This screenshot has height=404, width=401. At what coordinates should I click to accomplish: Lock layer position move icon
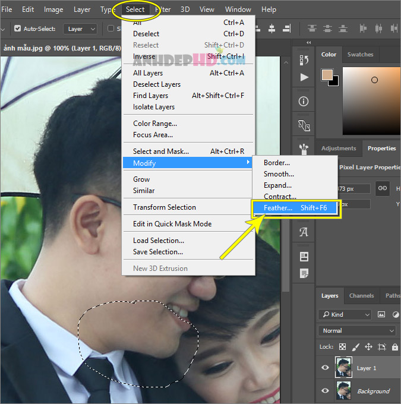tap(368, 347)
